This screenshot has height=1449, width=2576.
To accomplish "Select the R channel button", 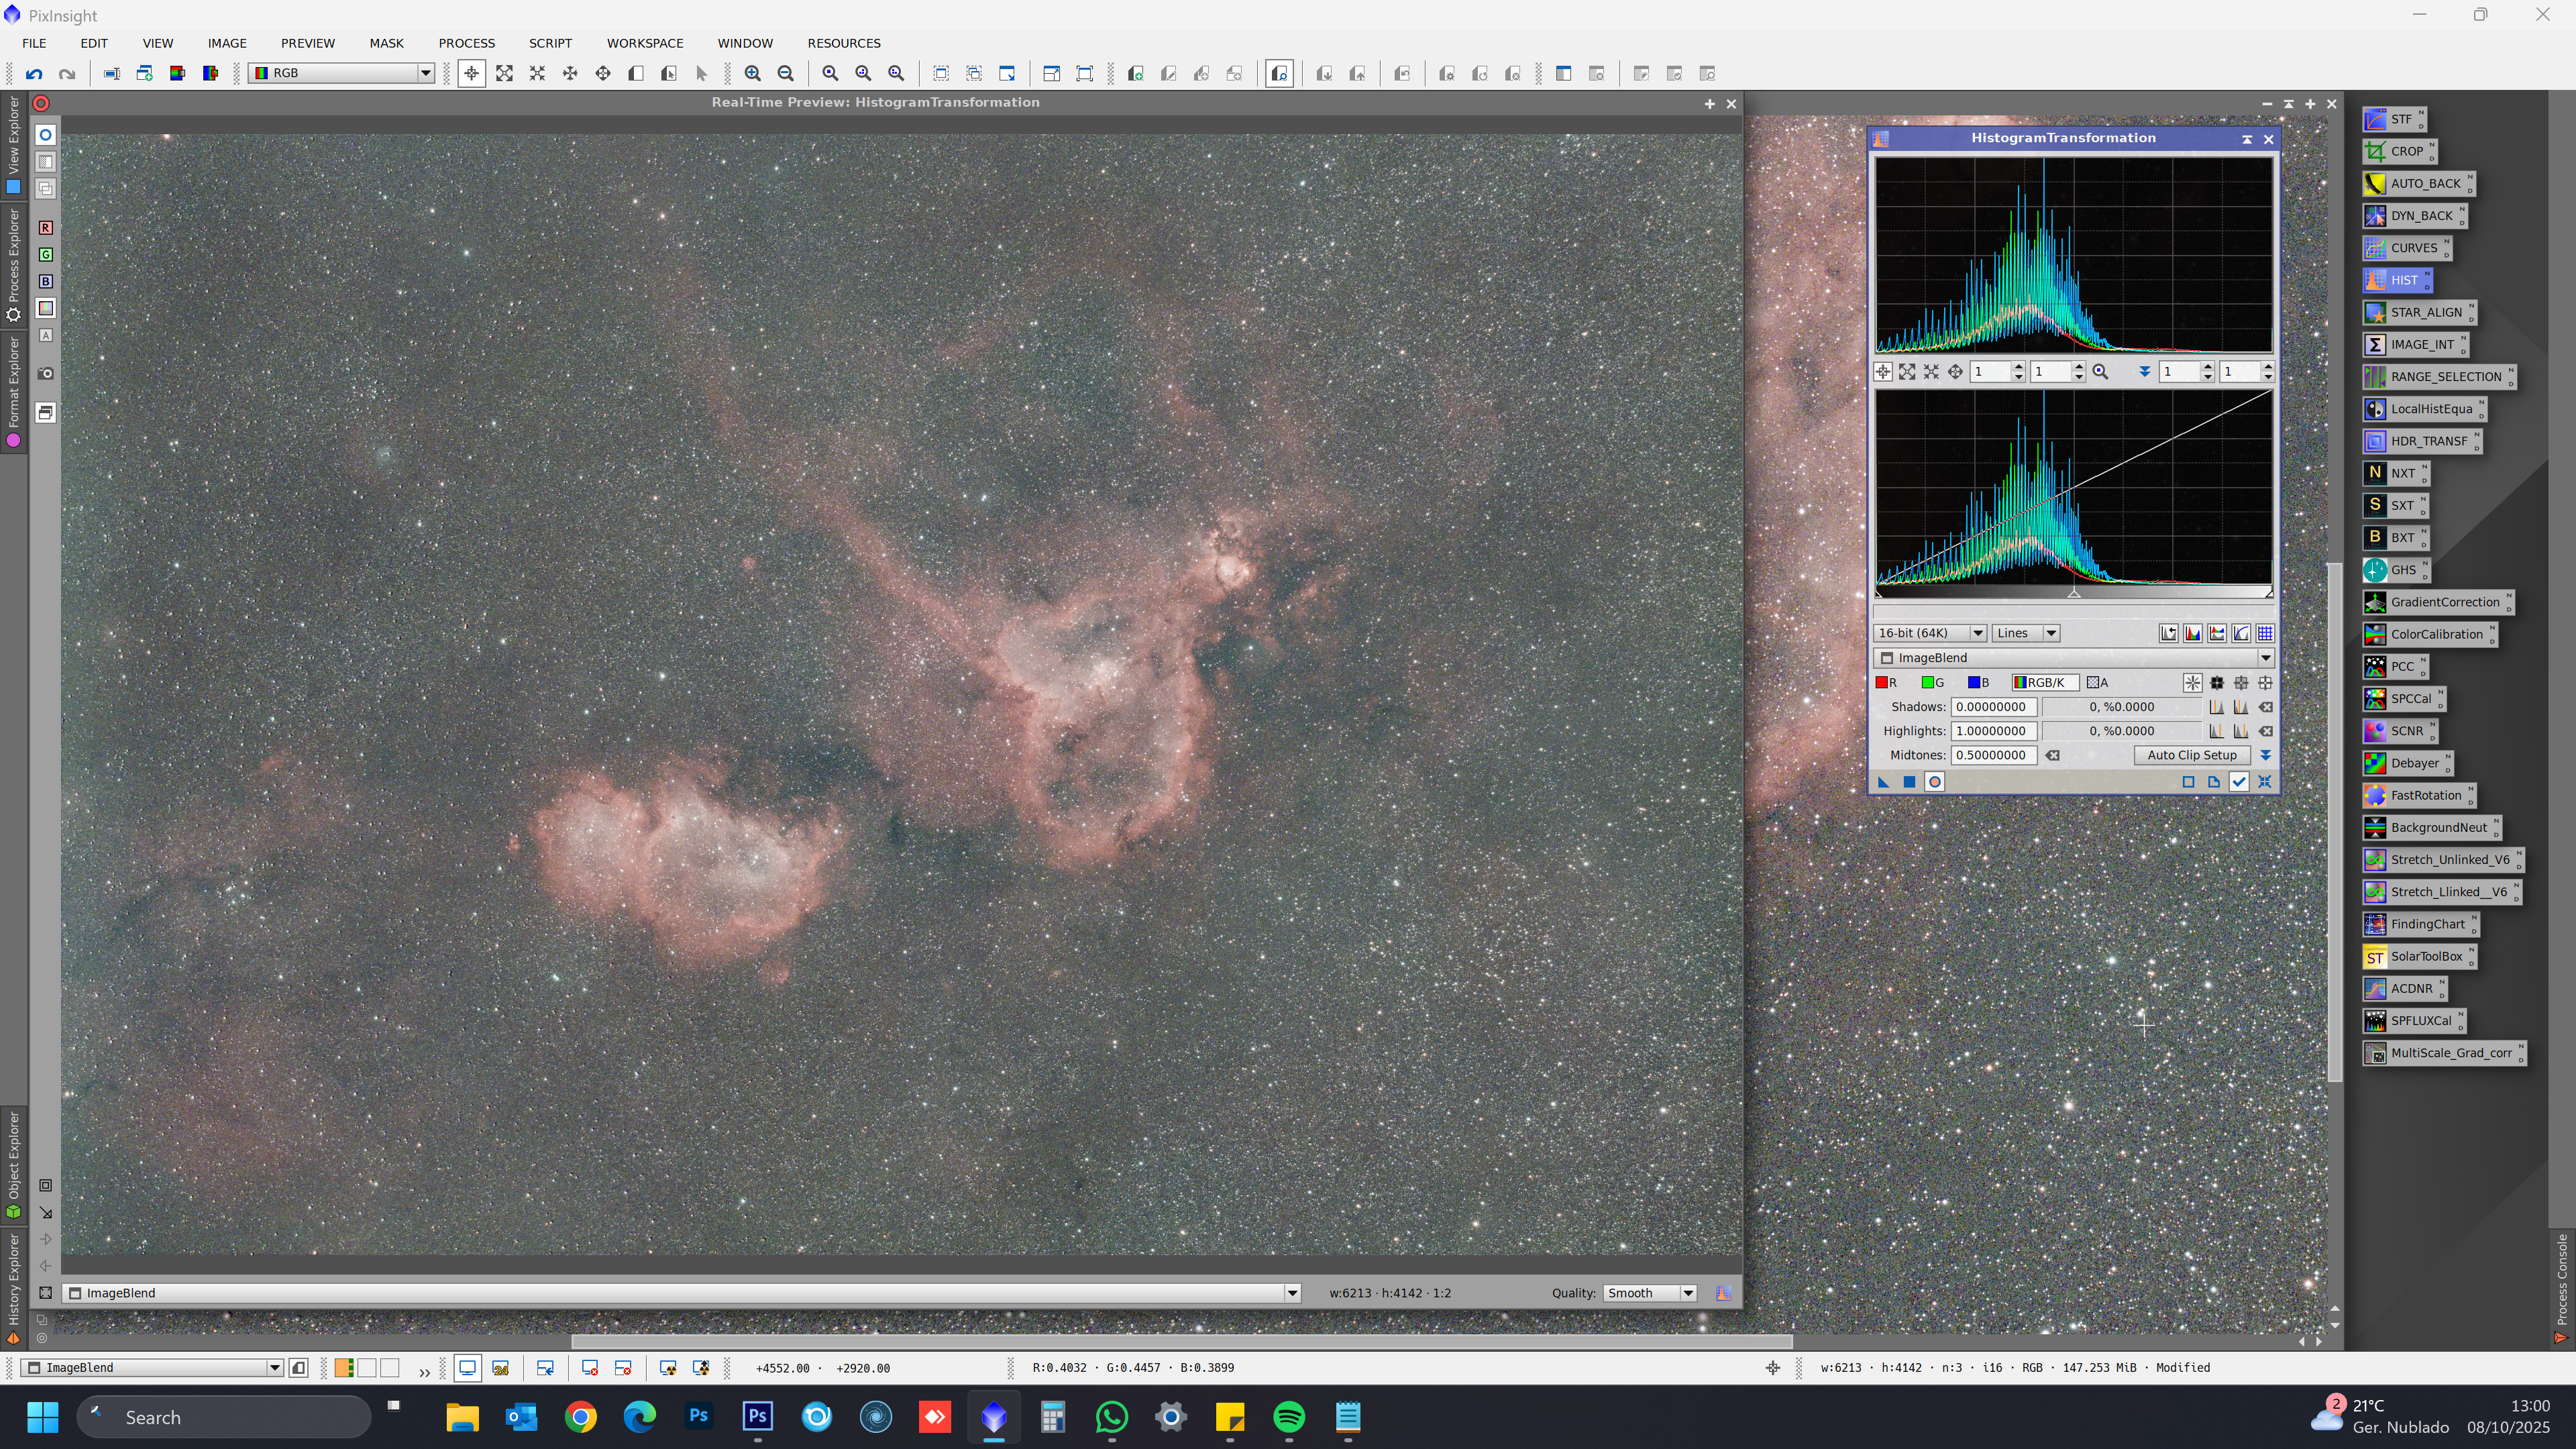I will pos(1886,683).
